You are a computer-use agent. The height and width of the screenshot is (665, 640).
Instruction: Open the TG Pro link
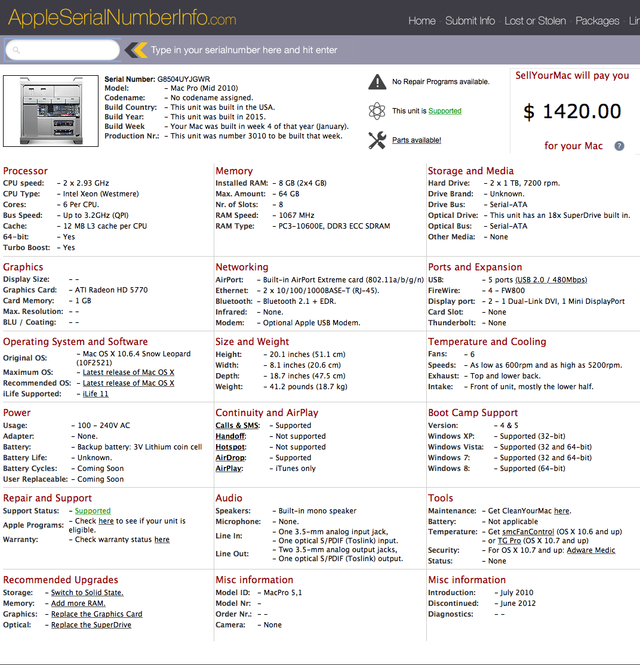pyautogui.click(x=509, y=541)
